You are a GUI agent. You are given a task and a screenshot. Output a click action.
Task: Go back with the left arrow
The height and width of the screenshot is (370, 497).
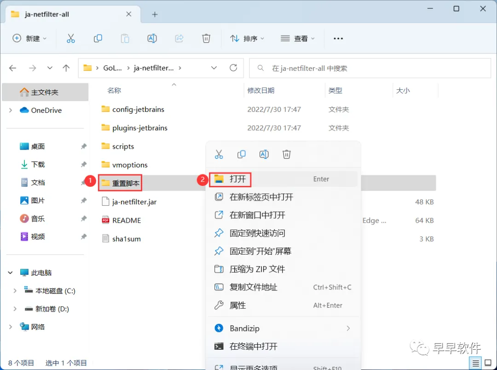(x=13, y=68)
